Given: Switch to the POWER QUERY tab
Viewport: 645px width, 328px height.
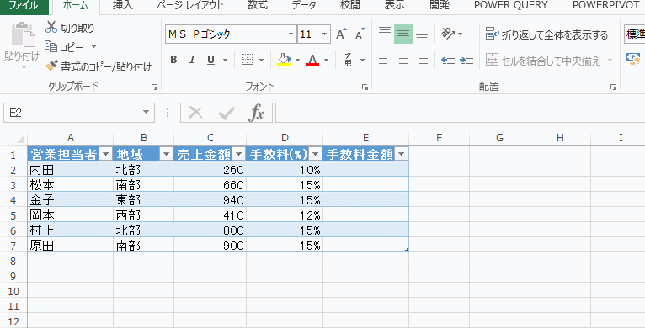Looking at the screenshot, I should (511, 5).
